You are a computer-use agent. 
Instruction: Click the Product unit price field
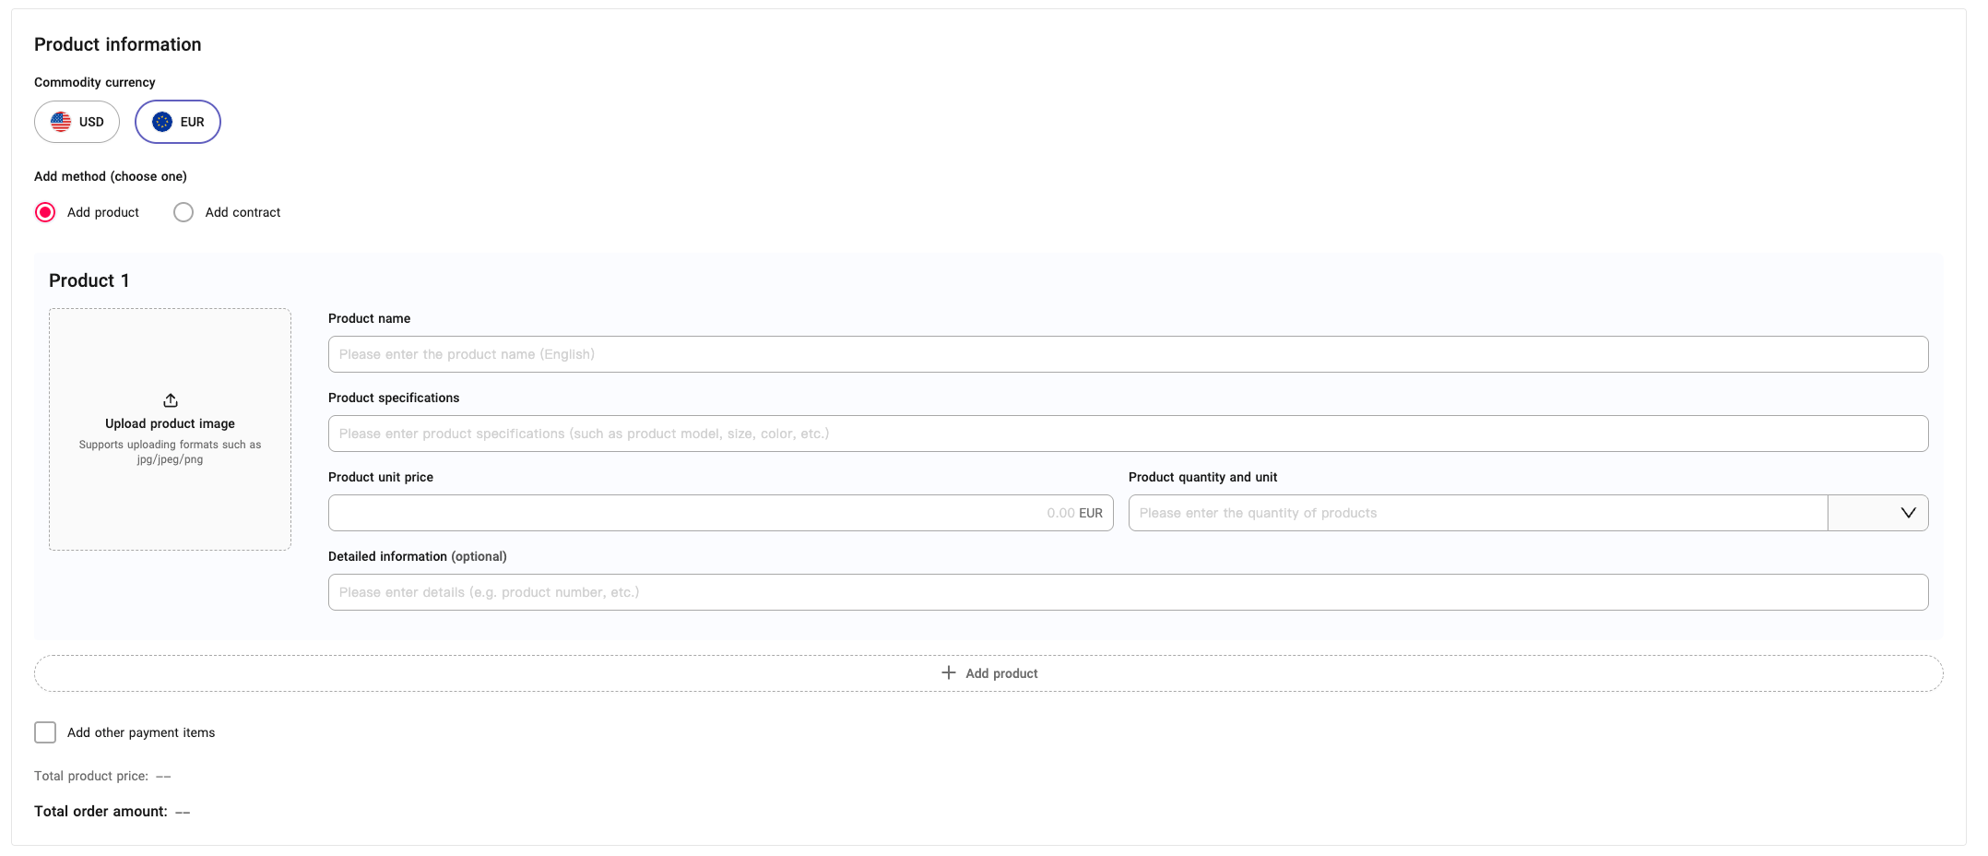pos(719,512)
